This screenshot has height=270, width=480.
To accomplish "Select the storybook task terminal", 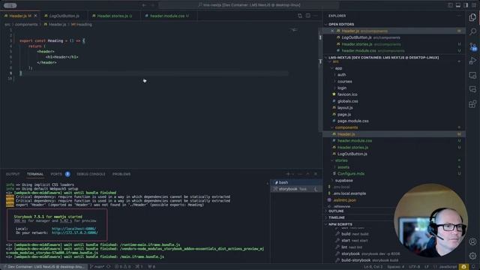I will [296, 189].
